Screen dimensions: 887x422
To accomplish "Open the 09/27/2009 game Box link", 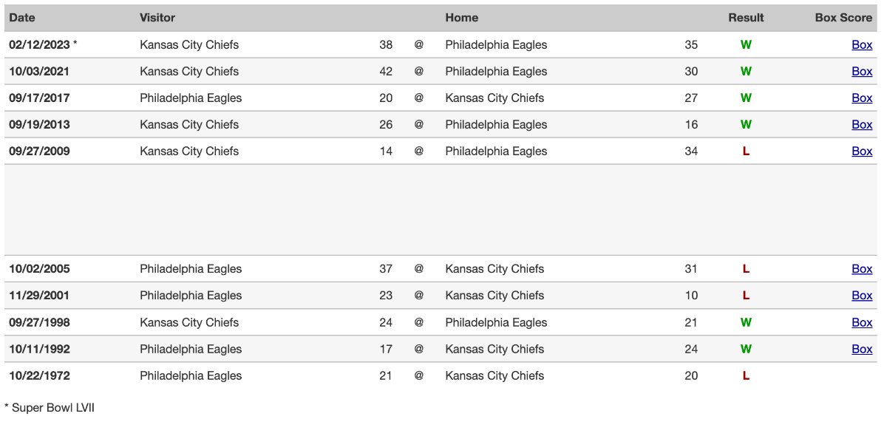I will 862,152.
